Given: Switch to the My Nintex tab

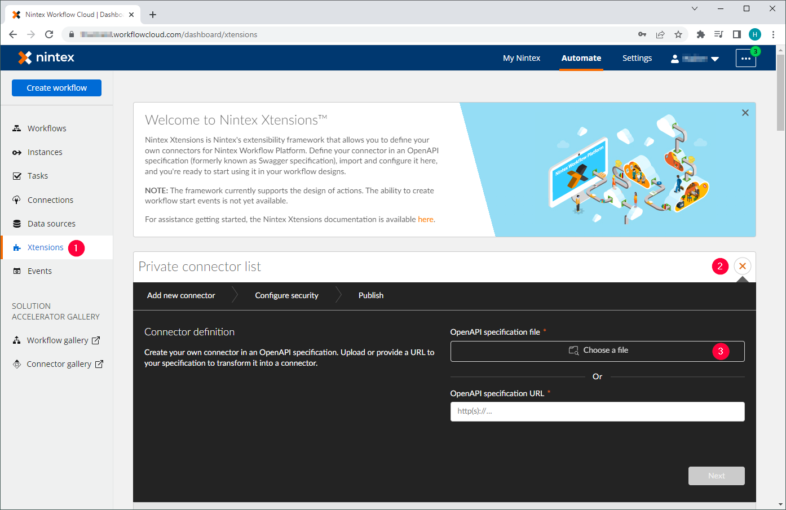Looking at the screenshot, I should 522,58.
